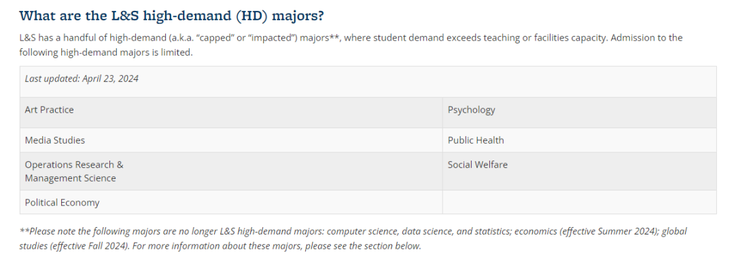Screen dimensions: 734x265
Task: Click the Media Studies major entry
Action: click(x=55, y=140)
